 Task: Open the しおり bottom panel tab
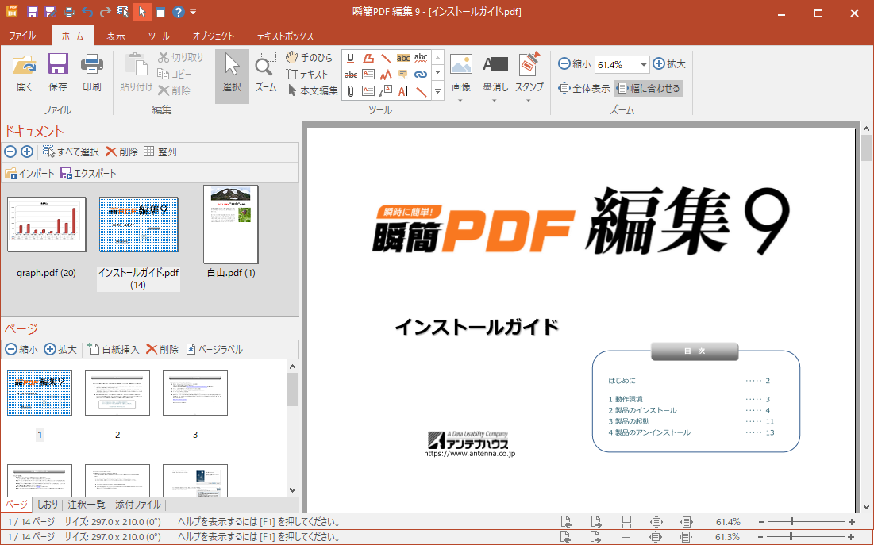click(x=48, y=505)
